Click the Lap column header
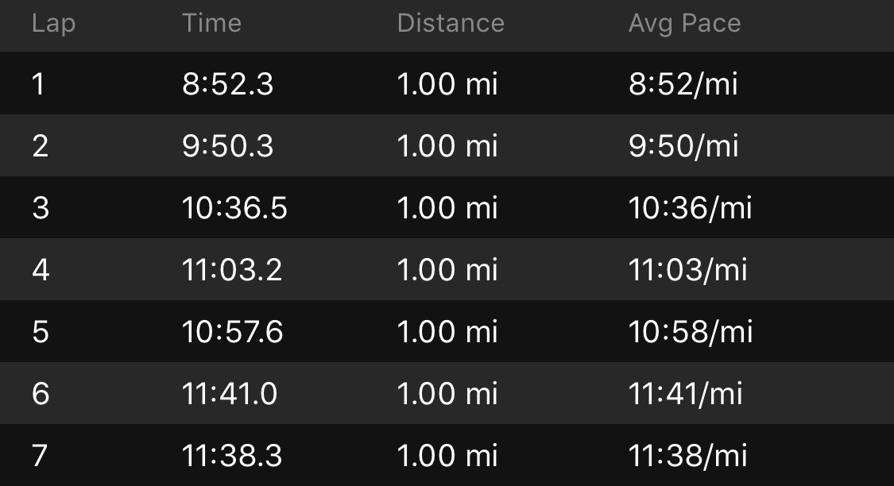 tap(53, 23)
